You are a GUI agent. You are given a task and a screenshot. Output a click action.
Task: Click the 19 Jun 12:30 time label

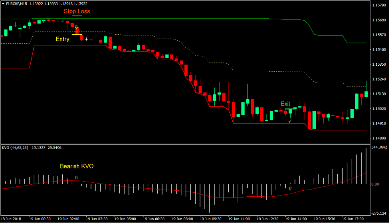pyautogui.click(x=267, y=219)
